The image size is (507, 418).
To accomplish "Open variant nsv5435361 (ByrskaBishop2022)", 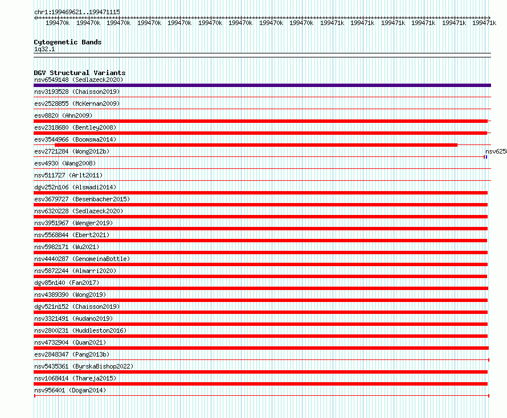I will (84, 366).
